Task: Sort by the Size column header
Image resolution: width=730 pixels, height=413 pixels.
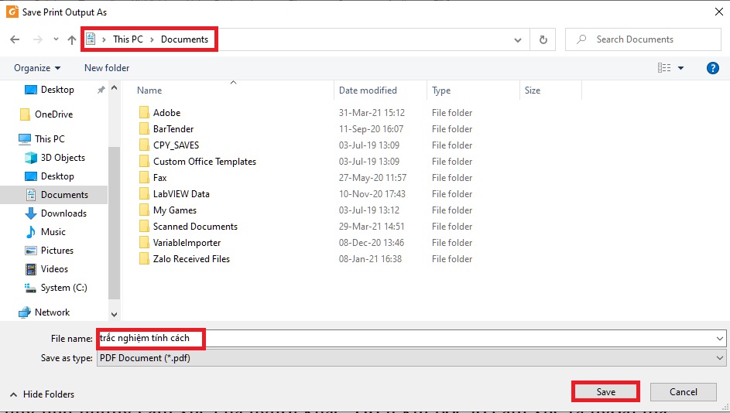Action: [532, 90]
